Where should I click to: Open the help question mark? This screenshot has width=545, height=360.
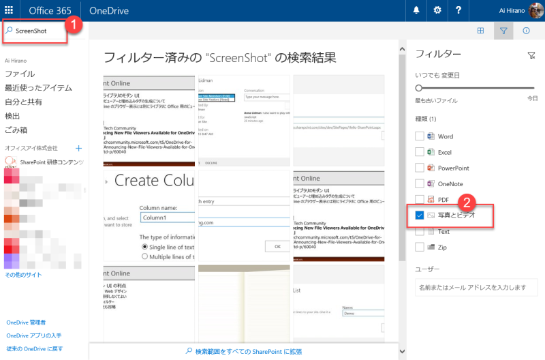click(x=458, y=10)
